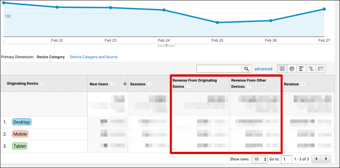Click the search magnifier button
Viewport: 340px width, 168px height.
tap(247, 69)
